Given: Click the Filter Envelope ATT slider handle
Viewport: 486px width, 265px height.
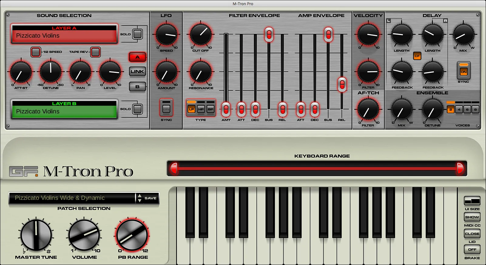Looking at the screenshot, I should click(x=241, y=109).
